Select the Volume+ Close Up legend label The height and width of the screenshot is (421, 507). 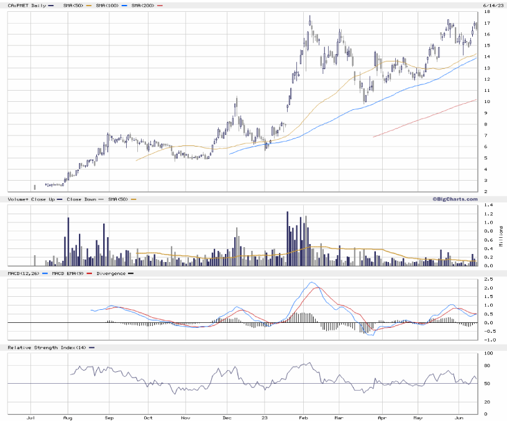coord(31,199)
